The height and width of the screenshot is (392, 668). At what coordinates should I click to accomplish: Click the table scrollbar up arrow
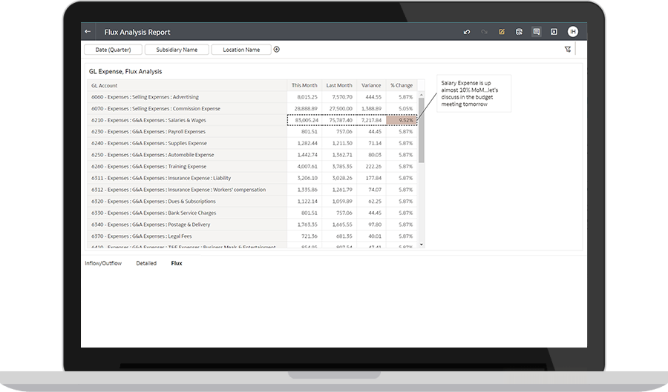[422, 94]
